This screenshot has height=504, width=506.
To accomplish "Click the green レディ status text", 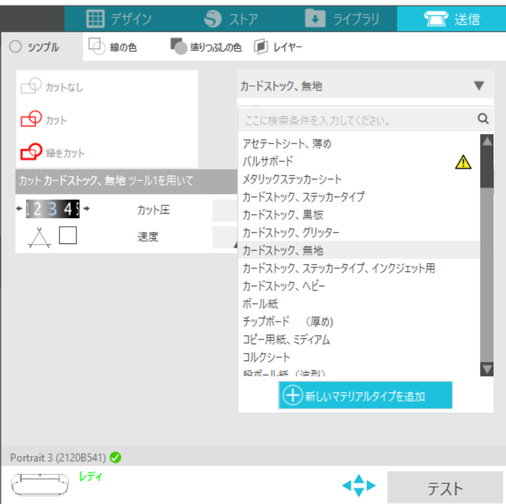I will (90, 477).
